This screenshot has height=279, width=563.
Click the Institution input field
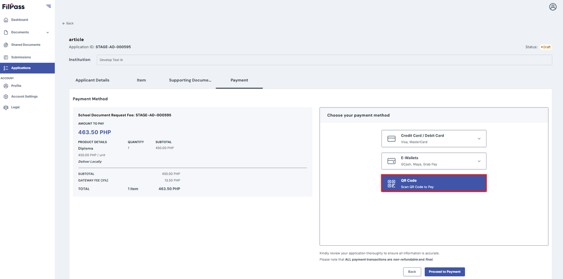click(x=321, y=60)
